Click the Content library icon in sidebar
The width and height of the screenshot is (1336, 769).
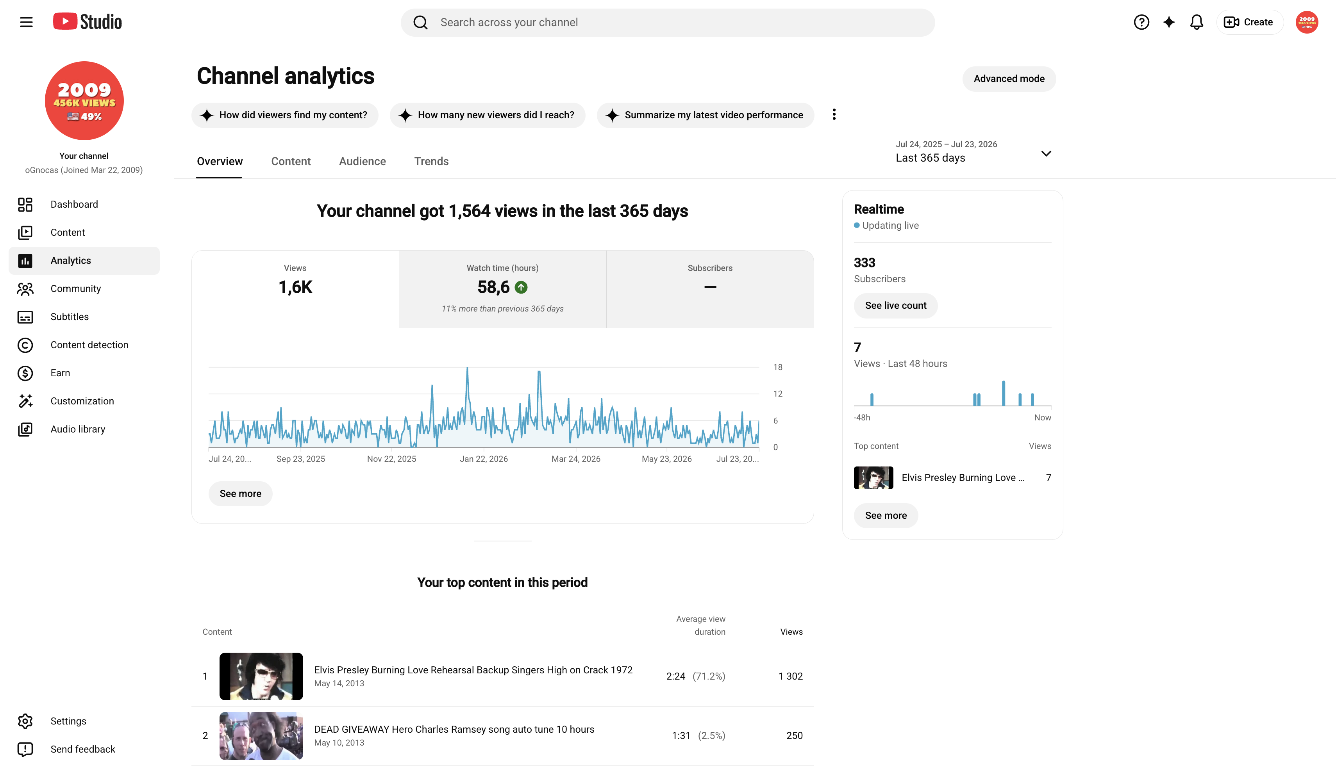(25, 232)
